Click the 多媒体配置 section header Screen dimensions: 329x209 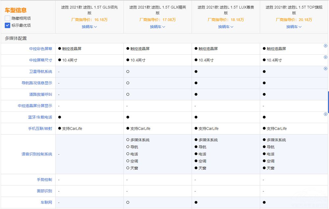pyautogui.click(x=16, y=38)
